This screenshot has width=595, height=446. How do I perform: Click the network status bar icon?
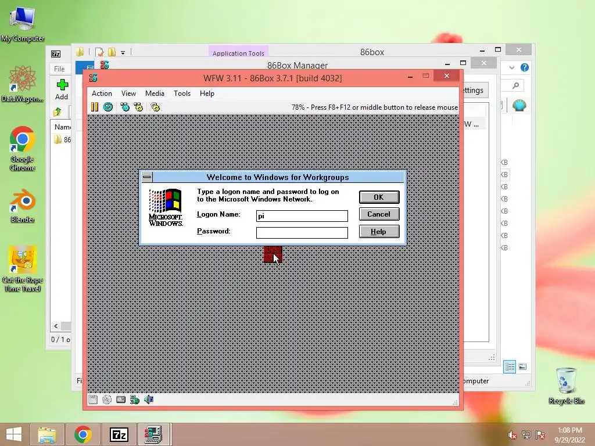pos(135,400)
